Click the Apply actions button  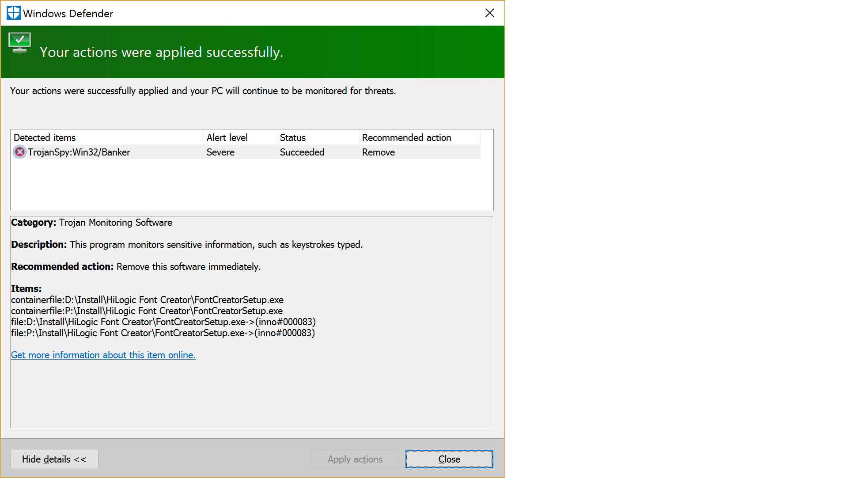pyautogui.click(x=355, y=459)
